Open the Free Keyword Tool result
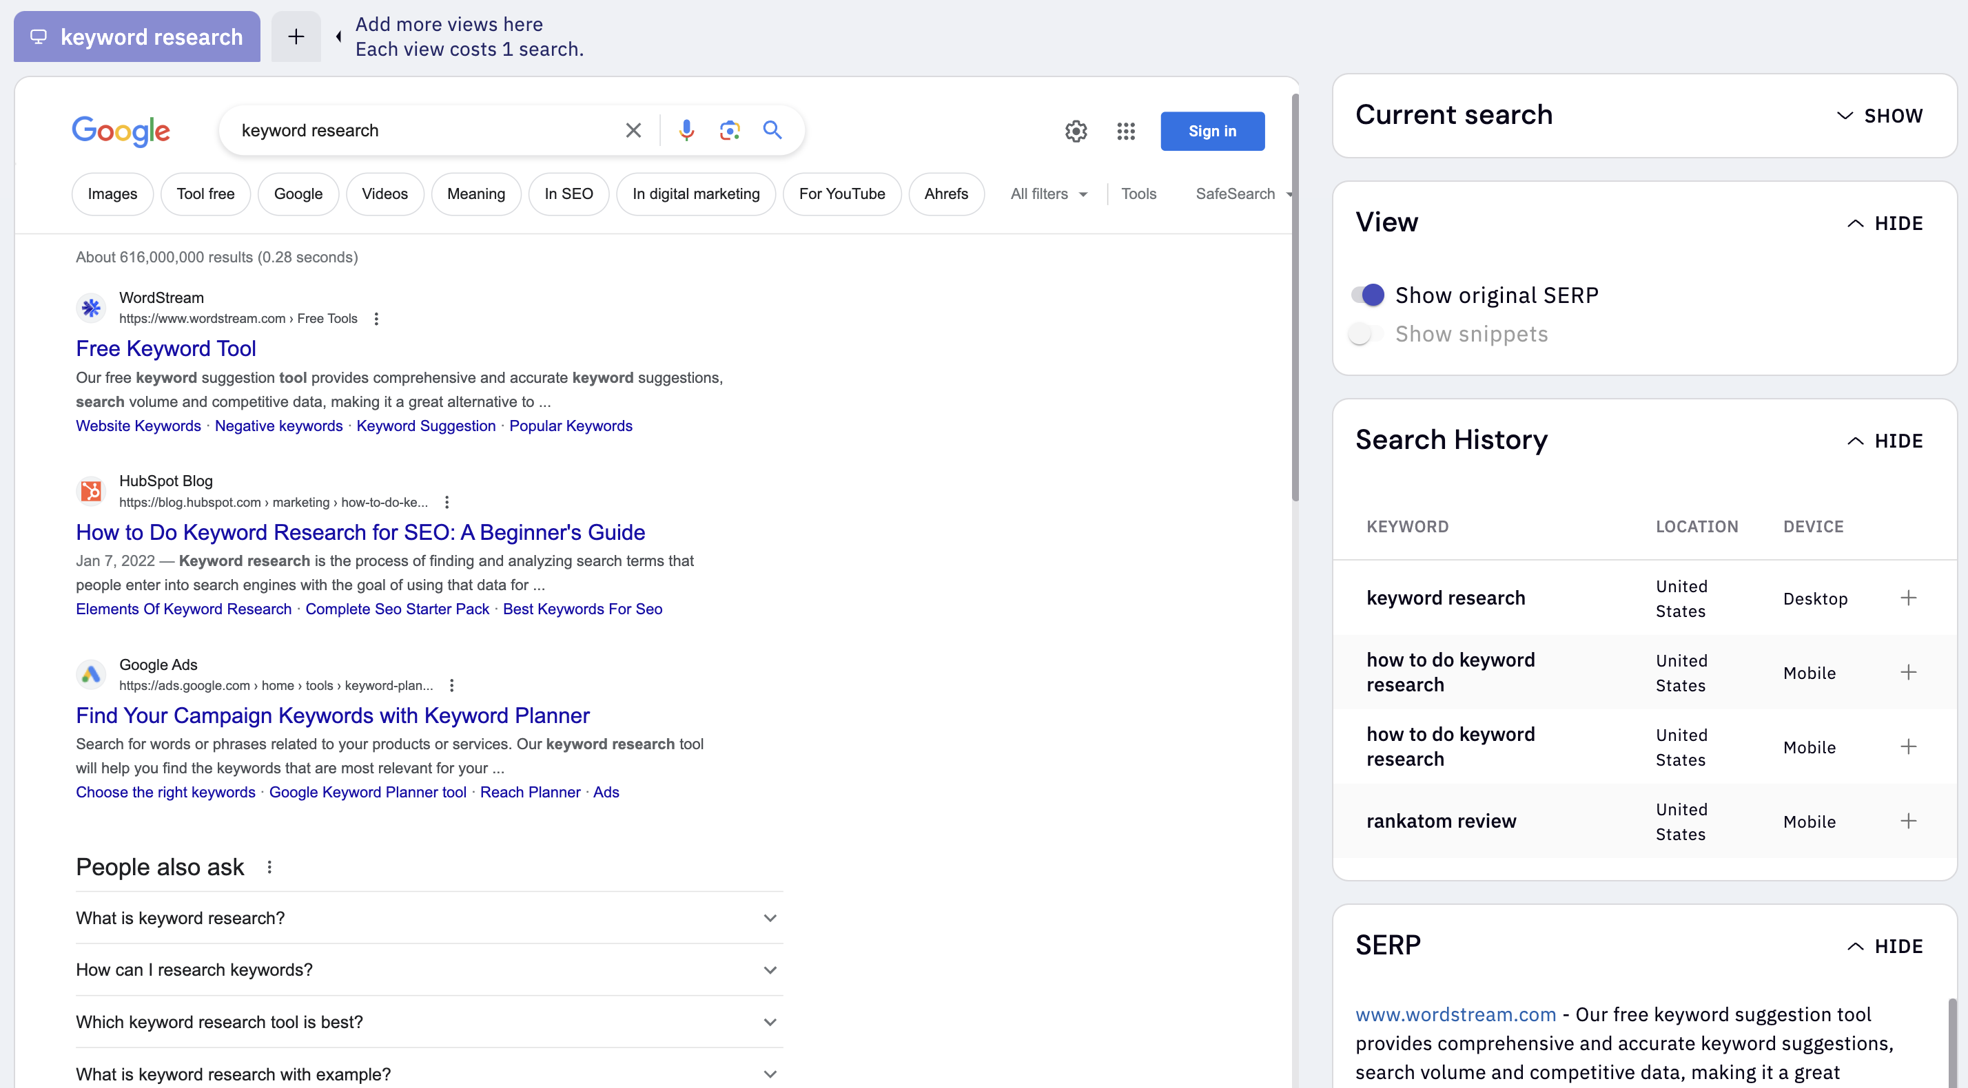The width and height of the screenshot is (1968, 1088). 166,348
